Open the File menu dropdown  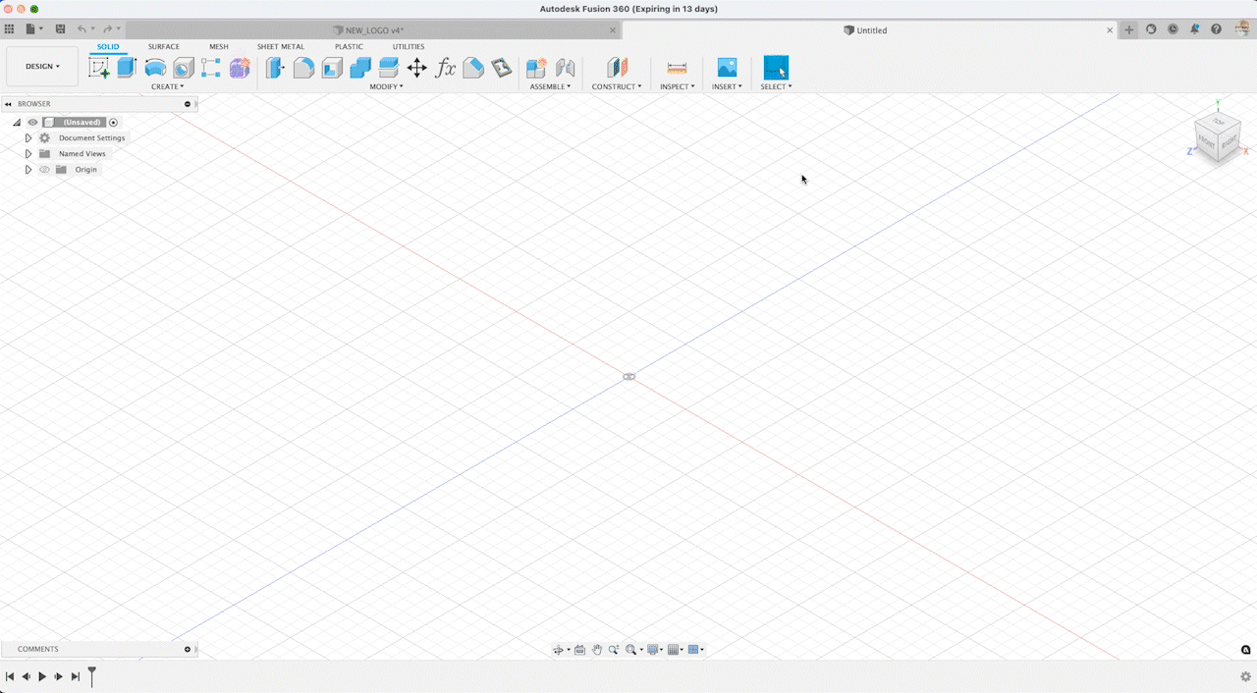(x=34, y=29)
